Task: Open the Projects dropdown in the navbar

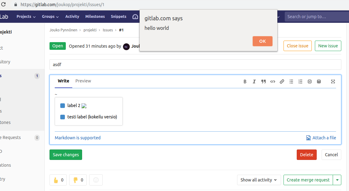Action: click(26, 17)
